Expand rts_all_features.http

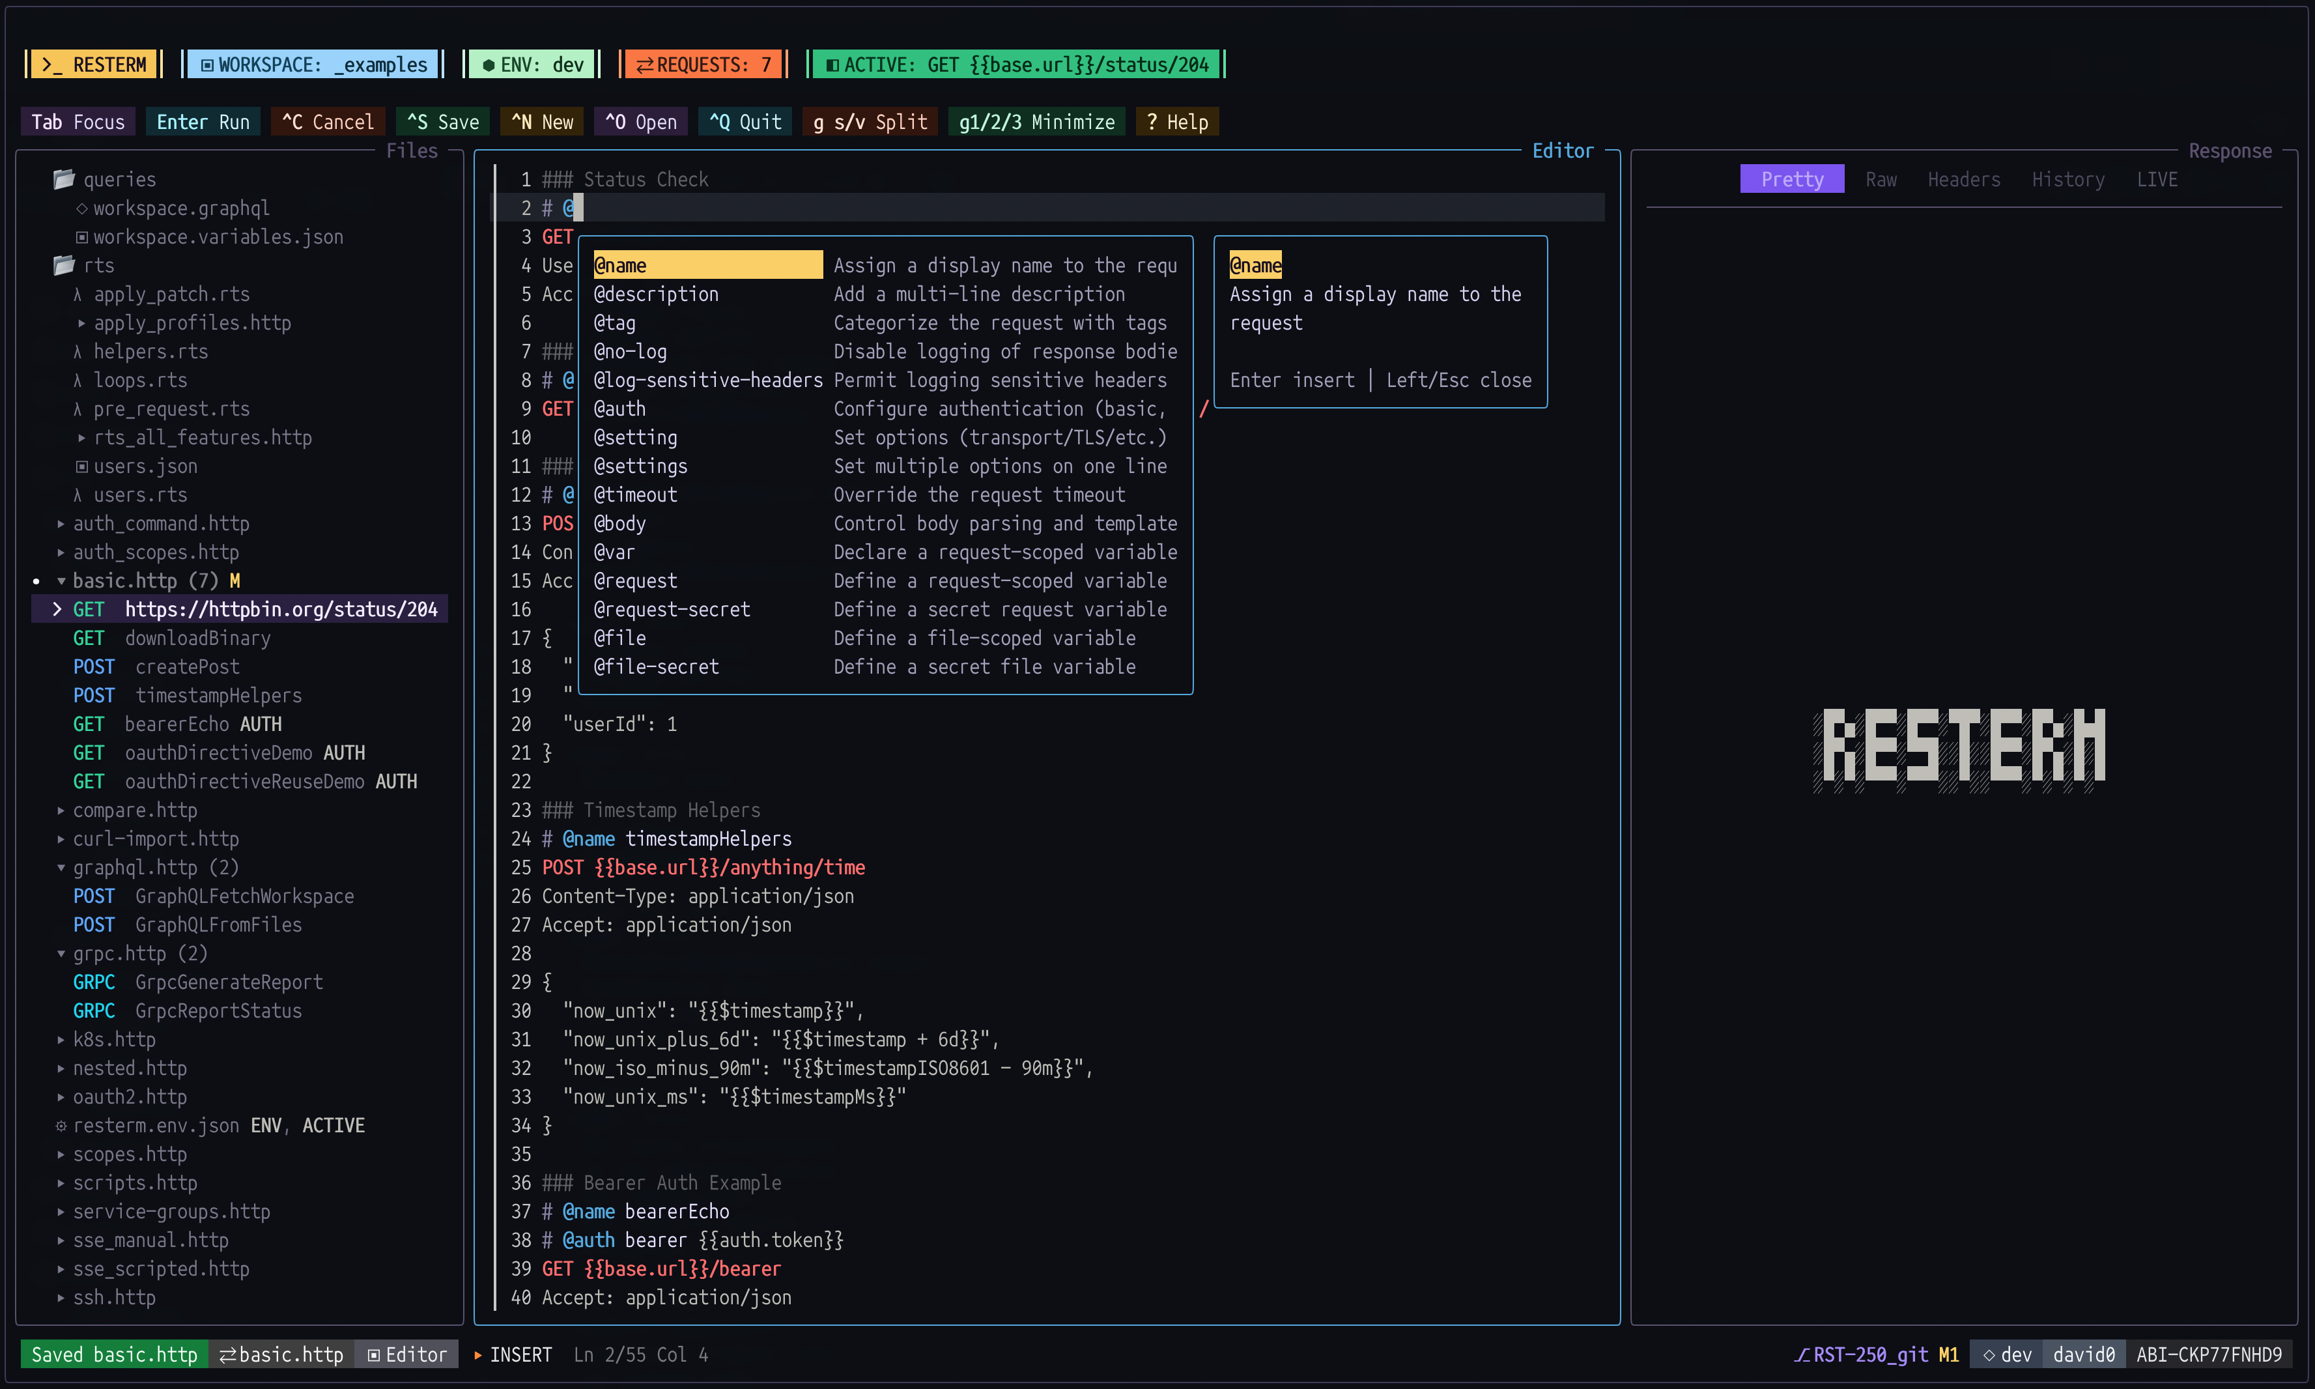[x=81, y=437]
